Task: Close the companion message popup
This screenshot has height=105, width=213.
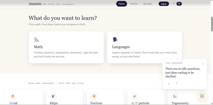Action: (x=203, y=64)
